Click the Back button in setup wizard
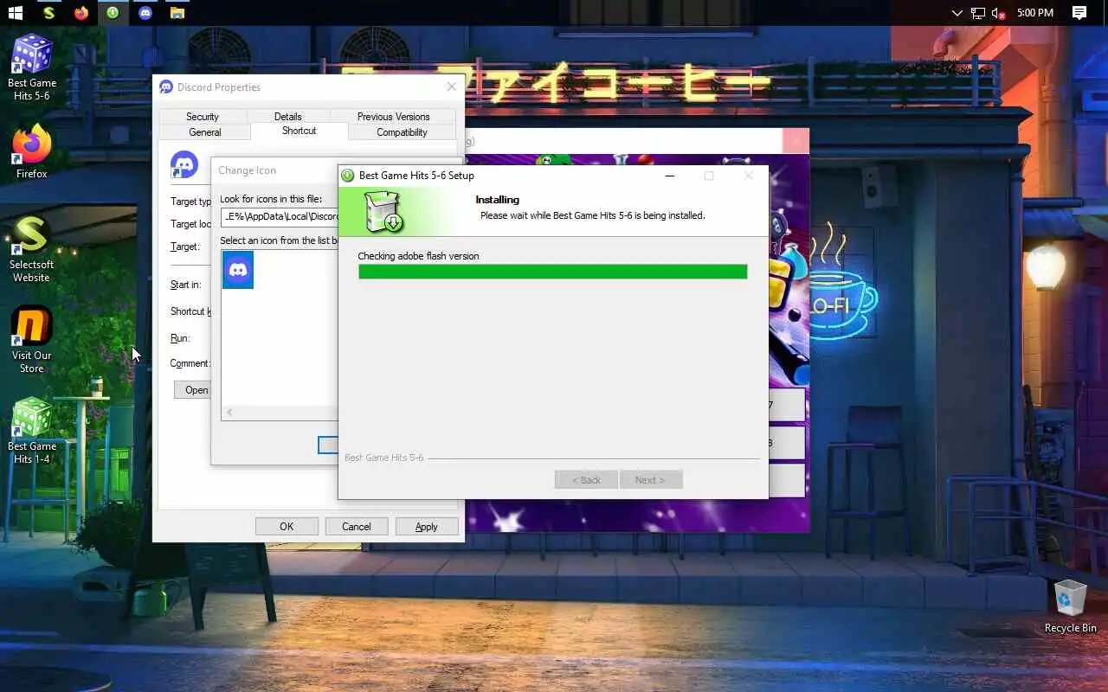Viewport: 1108px width, 692px height. click(x=586, y=480)
